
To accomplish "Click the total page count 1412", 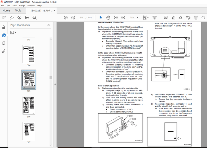I will pos(89,18).
